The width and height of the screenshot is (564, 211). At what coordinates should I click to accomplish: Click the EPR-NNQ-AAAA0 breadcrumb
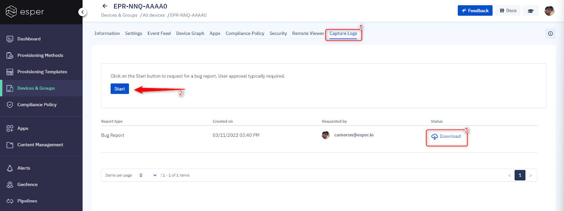[188, 15]
